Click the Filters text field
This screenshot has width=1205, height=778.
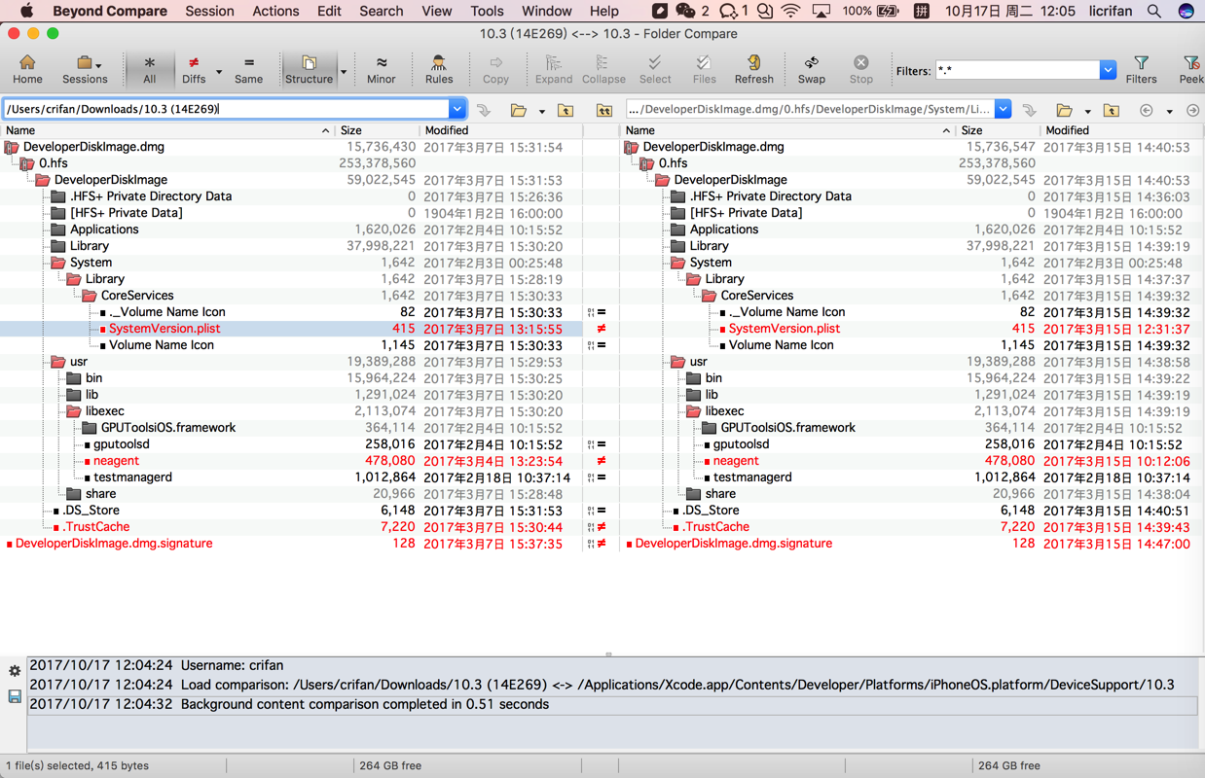pos(1017,70)
